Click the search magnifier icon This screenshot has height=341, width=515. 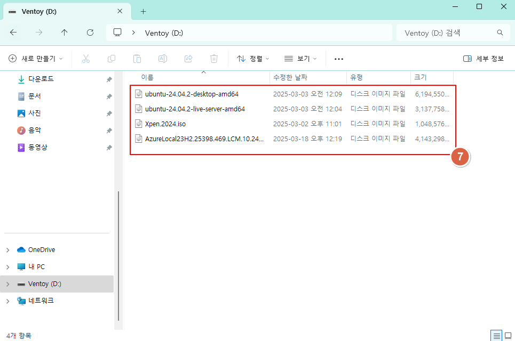(500, 33)
